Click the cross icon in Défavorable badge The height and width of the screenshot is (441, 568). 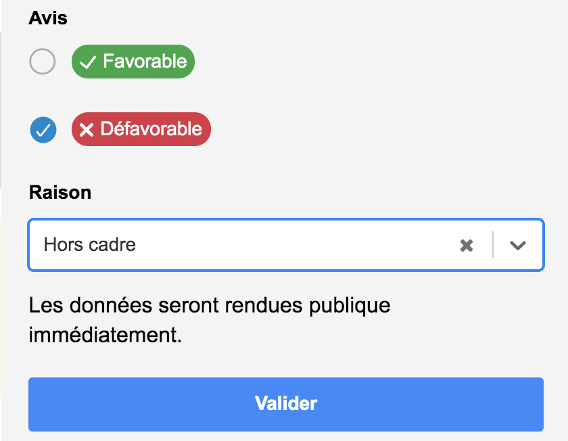pyautogui.click(x=87, y=130)
